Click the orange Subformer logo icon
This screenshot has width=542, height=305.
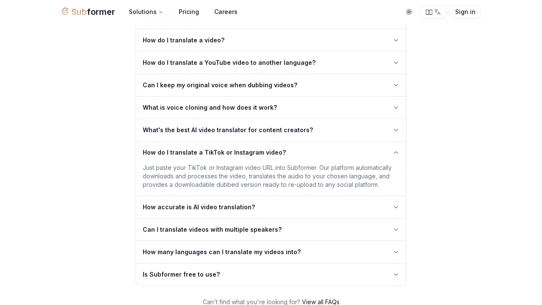pyautogui.click(x=65, y=12)
